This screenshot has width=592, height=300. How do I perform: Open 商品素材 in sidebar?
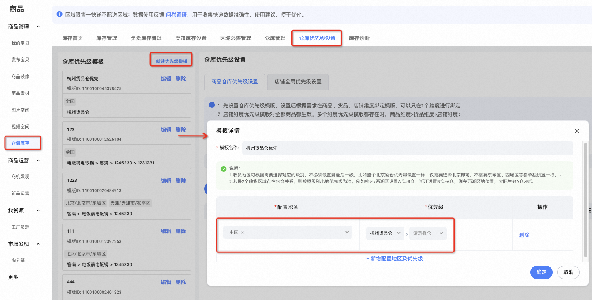tap(20, 93)
